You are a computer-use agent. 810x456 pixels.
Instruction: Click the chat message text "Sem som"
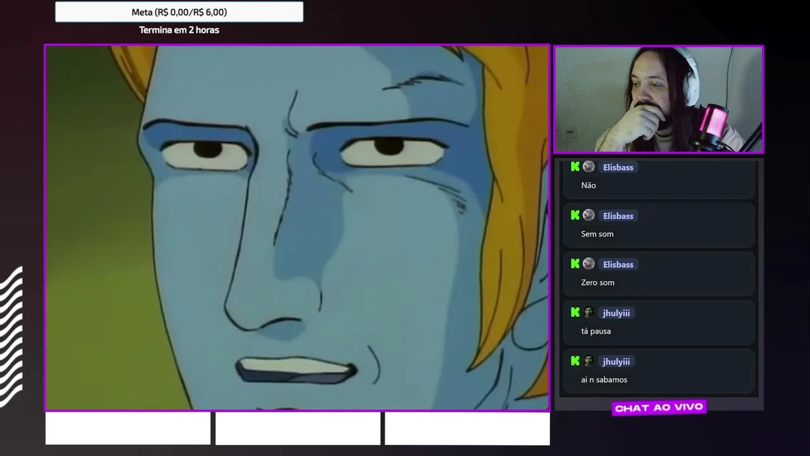click(x=597, y=234)
